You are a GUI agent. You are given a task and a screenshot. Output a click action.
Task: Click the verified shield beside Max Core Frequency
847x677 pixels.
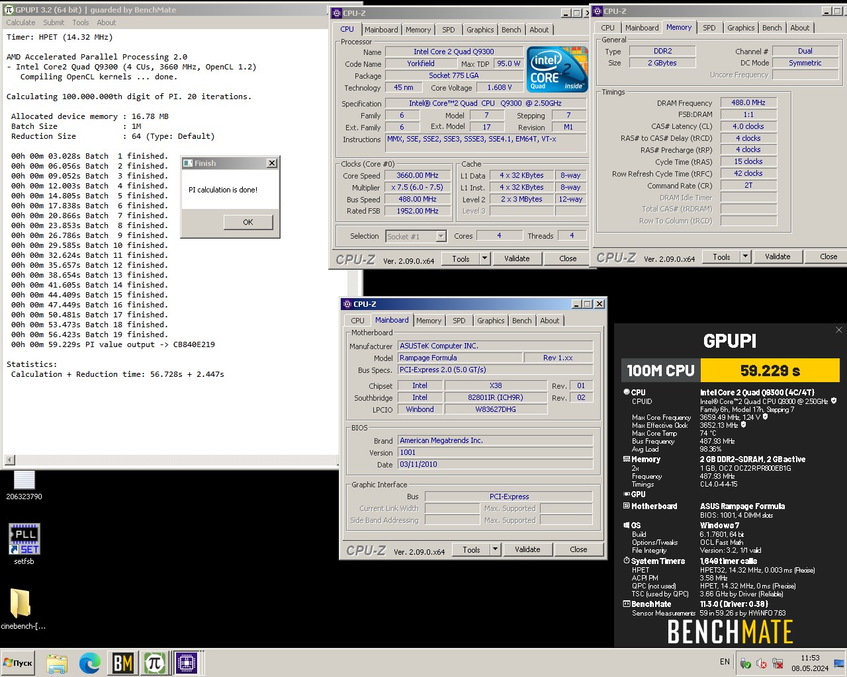[x=766, y=417]
